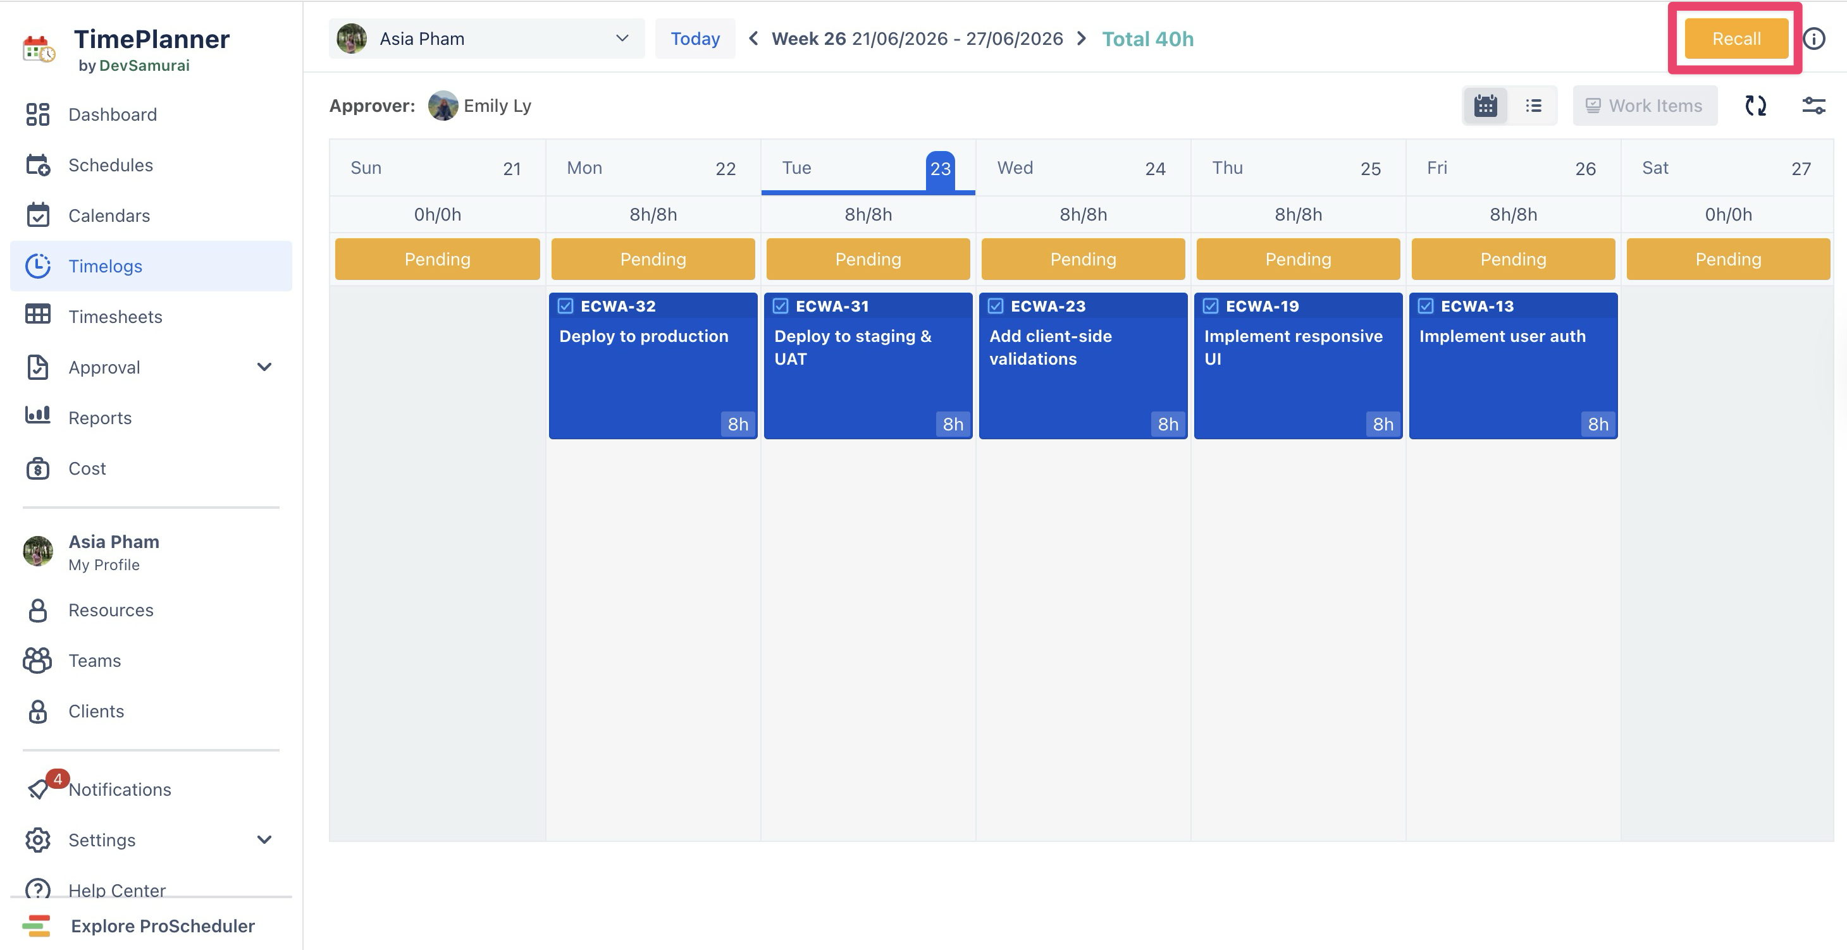Toggle the ECWA-32 checkbox
The width and height of the screenshot is (1847, 950).
pos(565,306)
